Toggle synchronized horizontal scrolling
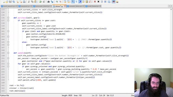This screenshot has width=173, height=97. (x=68, y=2)
